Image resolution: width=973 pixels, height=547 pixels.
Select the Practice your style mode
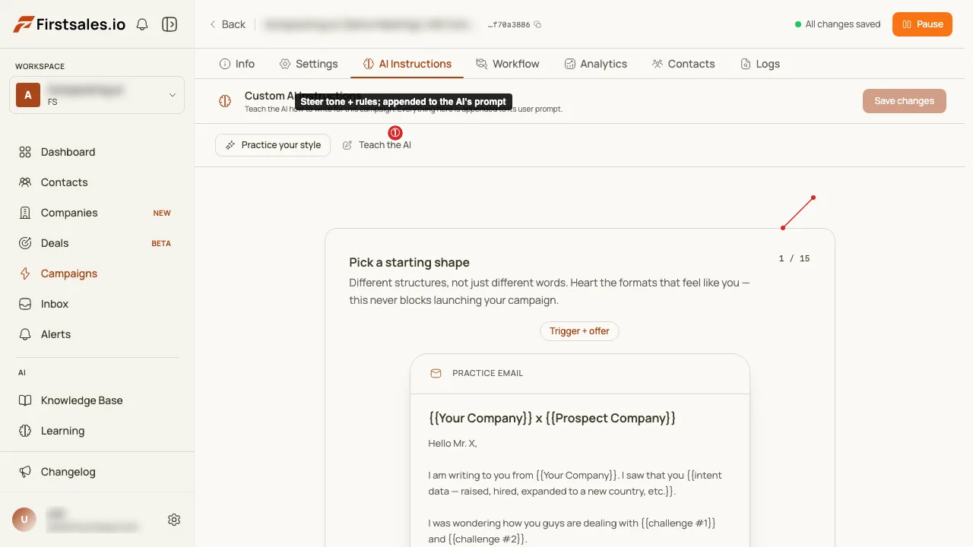[x=273, y=145]
